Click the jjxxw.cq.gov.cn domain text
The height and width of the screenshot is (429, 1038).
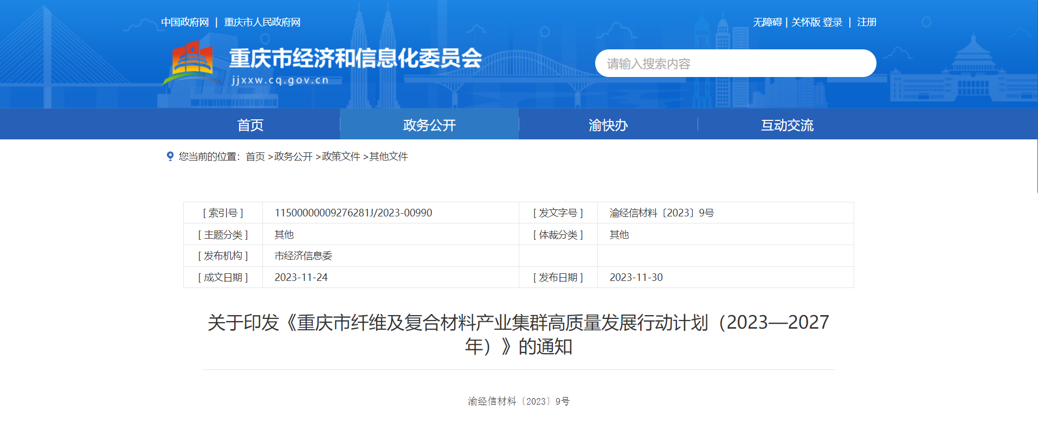click(280, 80)
